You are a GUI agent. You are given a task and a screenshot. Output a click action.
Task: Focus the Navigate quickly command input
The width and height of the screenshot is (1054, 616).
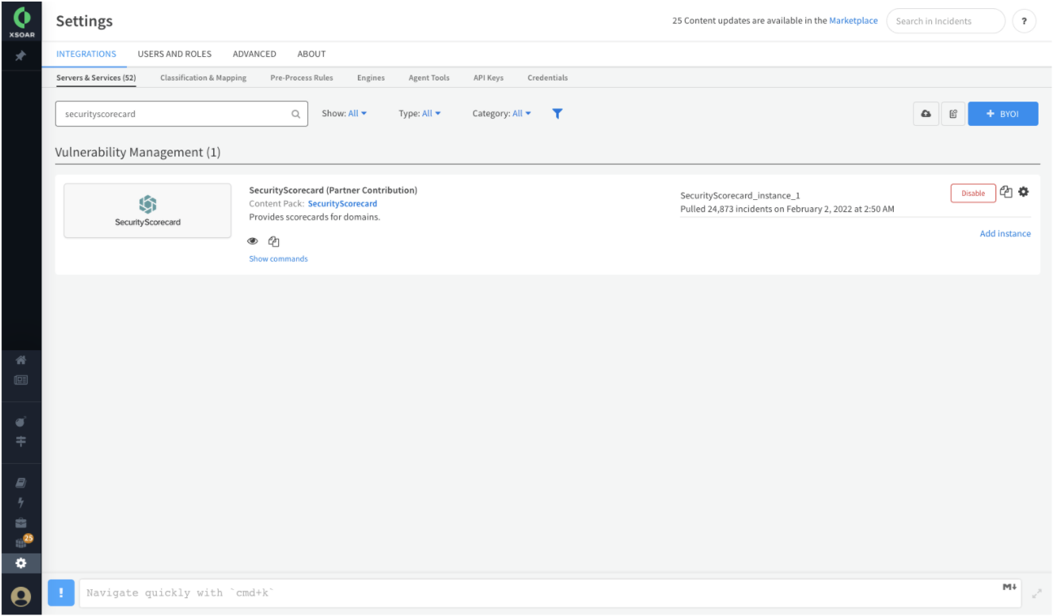[x=551, y=593]
